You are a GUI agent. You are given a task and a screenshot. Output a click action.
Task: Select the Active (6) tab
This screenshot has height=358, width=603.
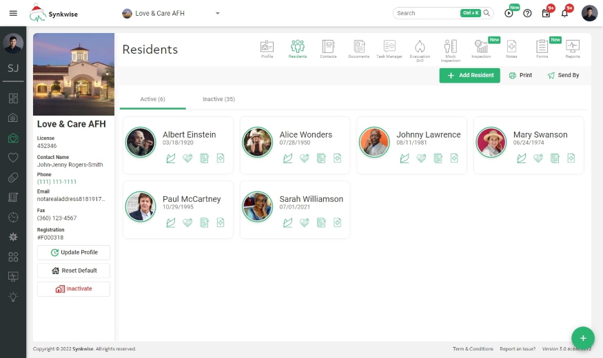(152, 99)
